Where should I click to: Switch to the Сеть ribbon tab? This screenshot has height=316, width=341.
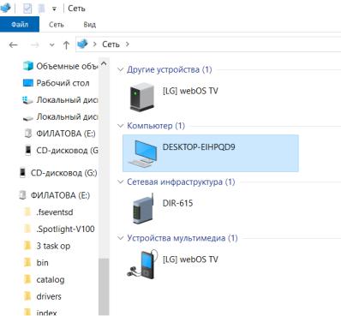[56, 25]
